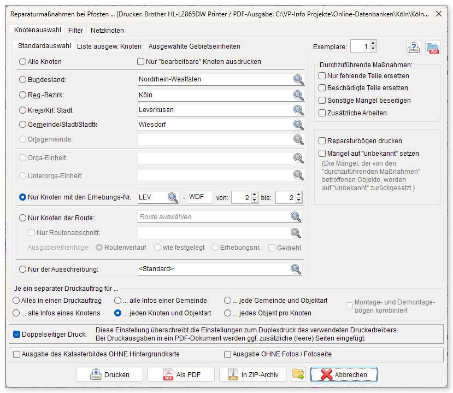
Task: Open the Ausschreibung <Standard> lookup
Action: [x=296, y=269]
